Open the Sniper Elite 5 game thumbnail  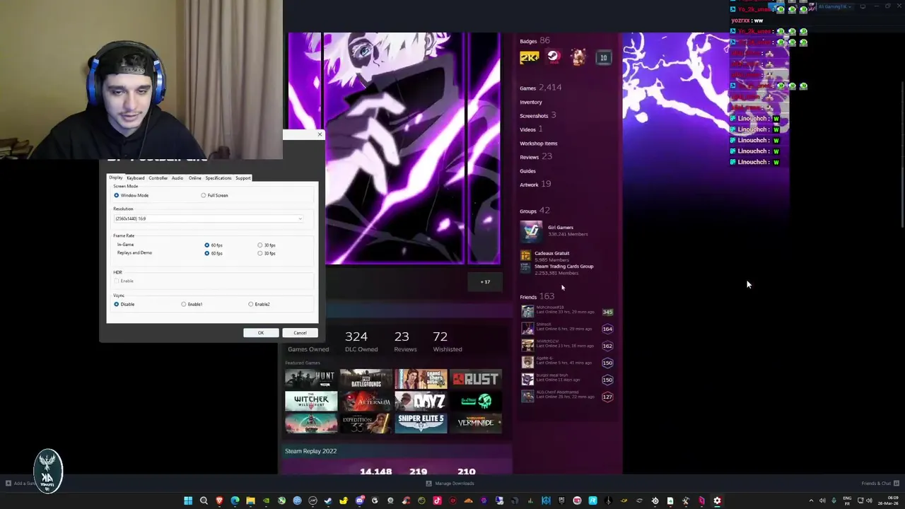[421, 423]
